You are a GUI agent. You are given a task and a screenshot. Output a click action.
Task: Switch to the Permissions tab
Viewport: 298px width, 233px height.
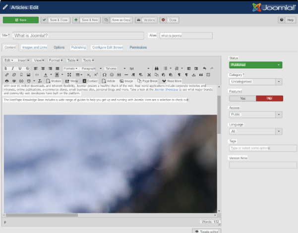pos(138,47)
